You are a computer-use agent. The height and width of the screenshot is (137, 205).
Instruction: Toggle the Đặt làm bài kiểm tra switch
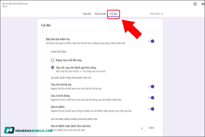tap(151, 41)
